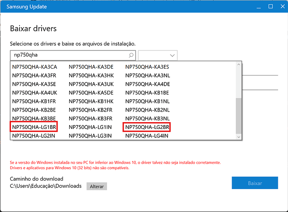The width and height of the screenshot is (288, 212).
Task: Select model NP750QHA-KA3SE
Action: point(34,84)
